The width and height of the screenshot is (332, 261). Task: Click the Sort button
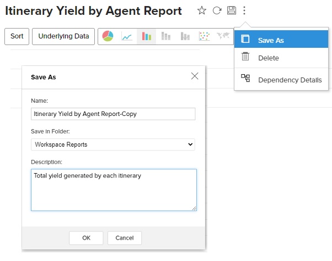tap(17, 36)
